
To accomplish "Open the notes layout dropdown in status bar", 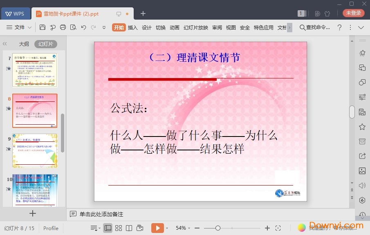I will (x=95, y=228).
